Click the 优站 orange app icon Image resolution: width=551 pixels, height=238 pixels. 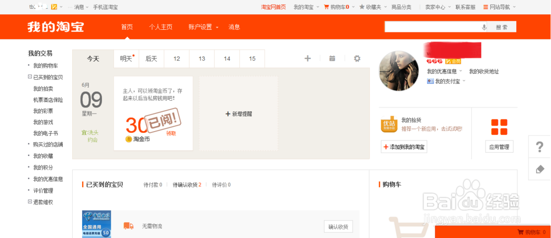tap(389, 125)
